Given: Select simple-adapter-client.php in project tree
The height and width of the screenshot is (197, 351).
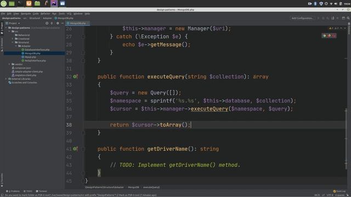Looking at the screenshot, I should [x=29, y=72].
